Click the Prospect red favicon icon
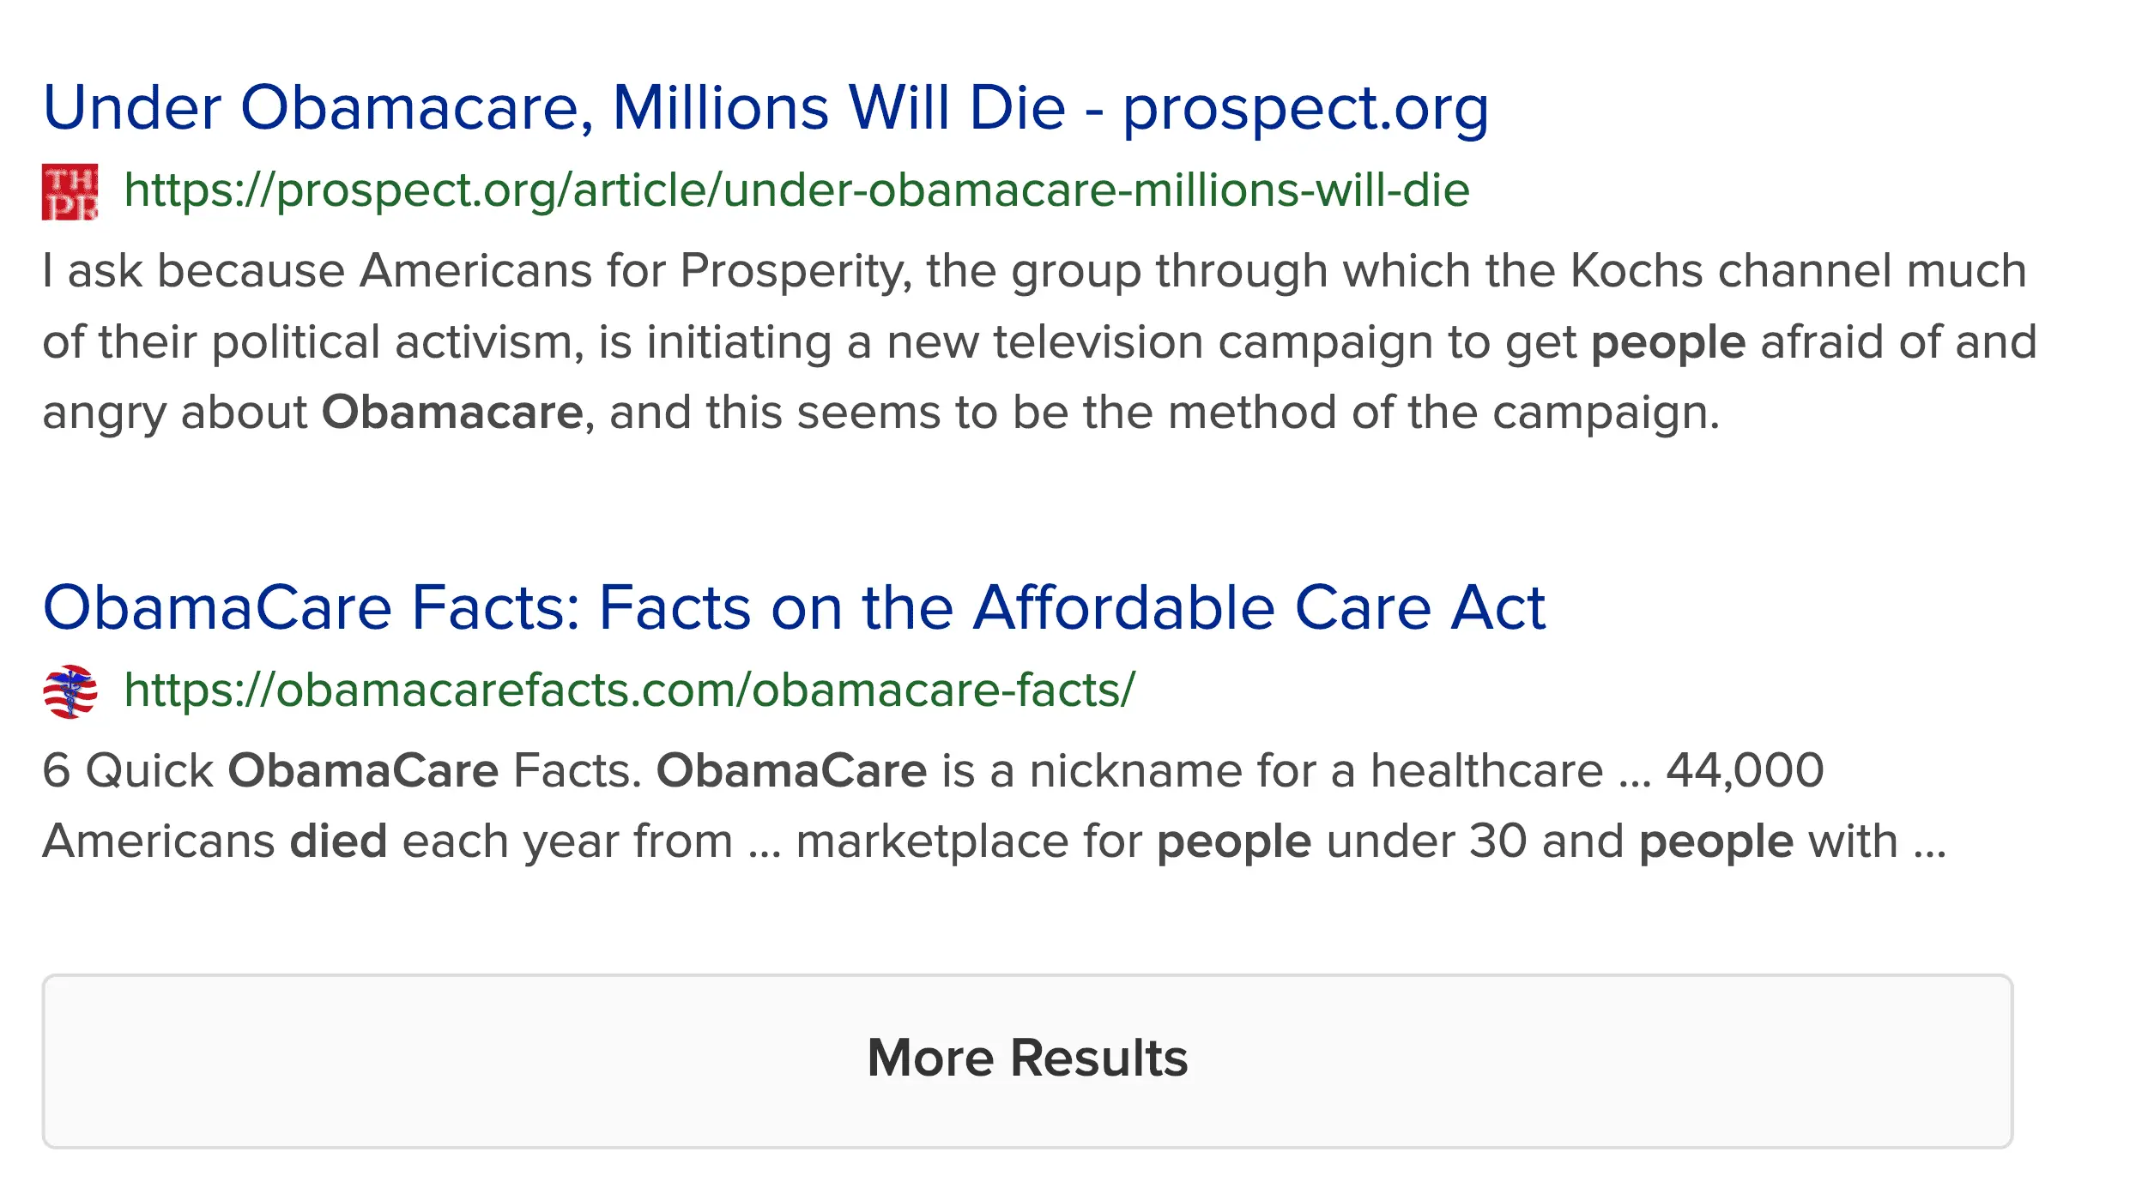This screenshot has width=2154, height=1182. 70,192
